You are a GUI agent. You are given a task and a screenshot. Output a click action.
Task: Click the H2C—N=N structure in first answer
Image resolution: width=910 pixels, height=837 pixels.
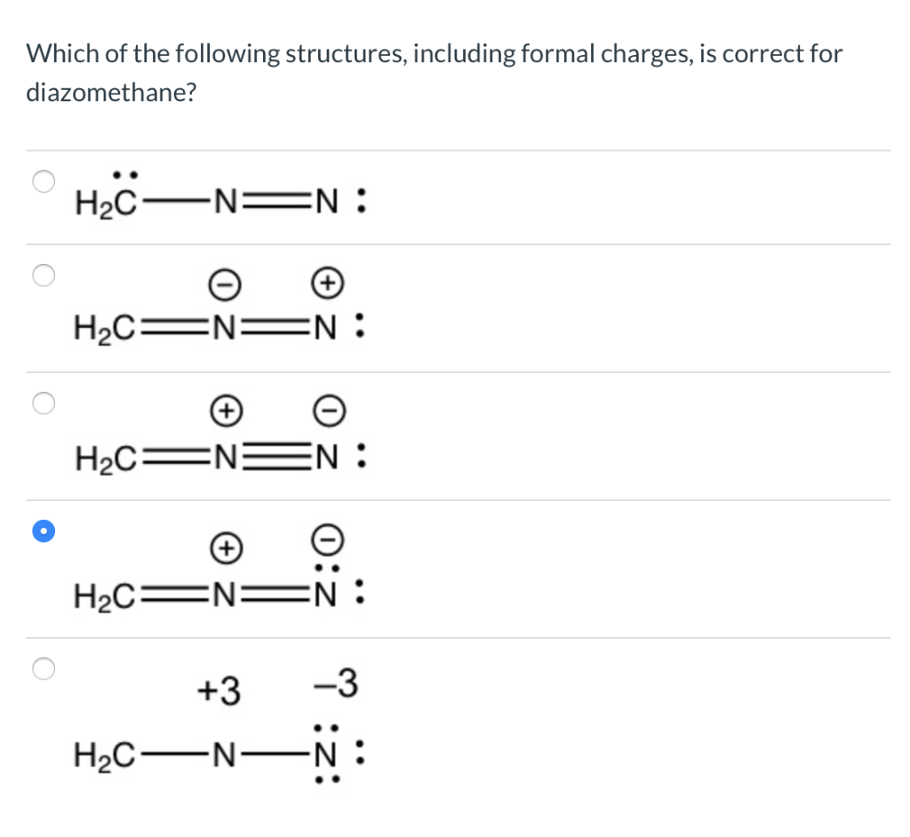pyautogui.click(x=218, y=203)
